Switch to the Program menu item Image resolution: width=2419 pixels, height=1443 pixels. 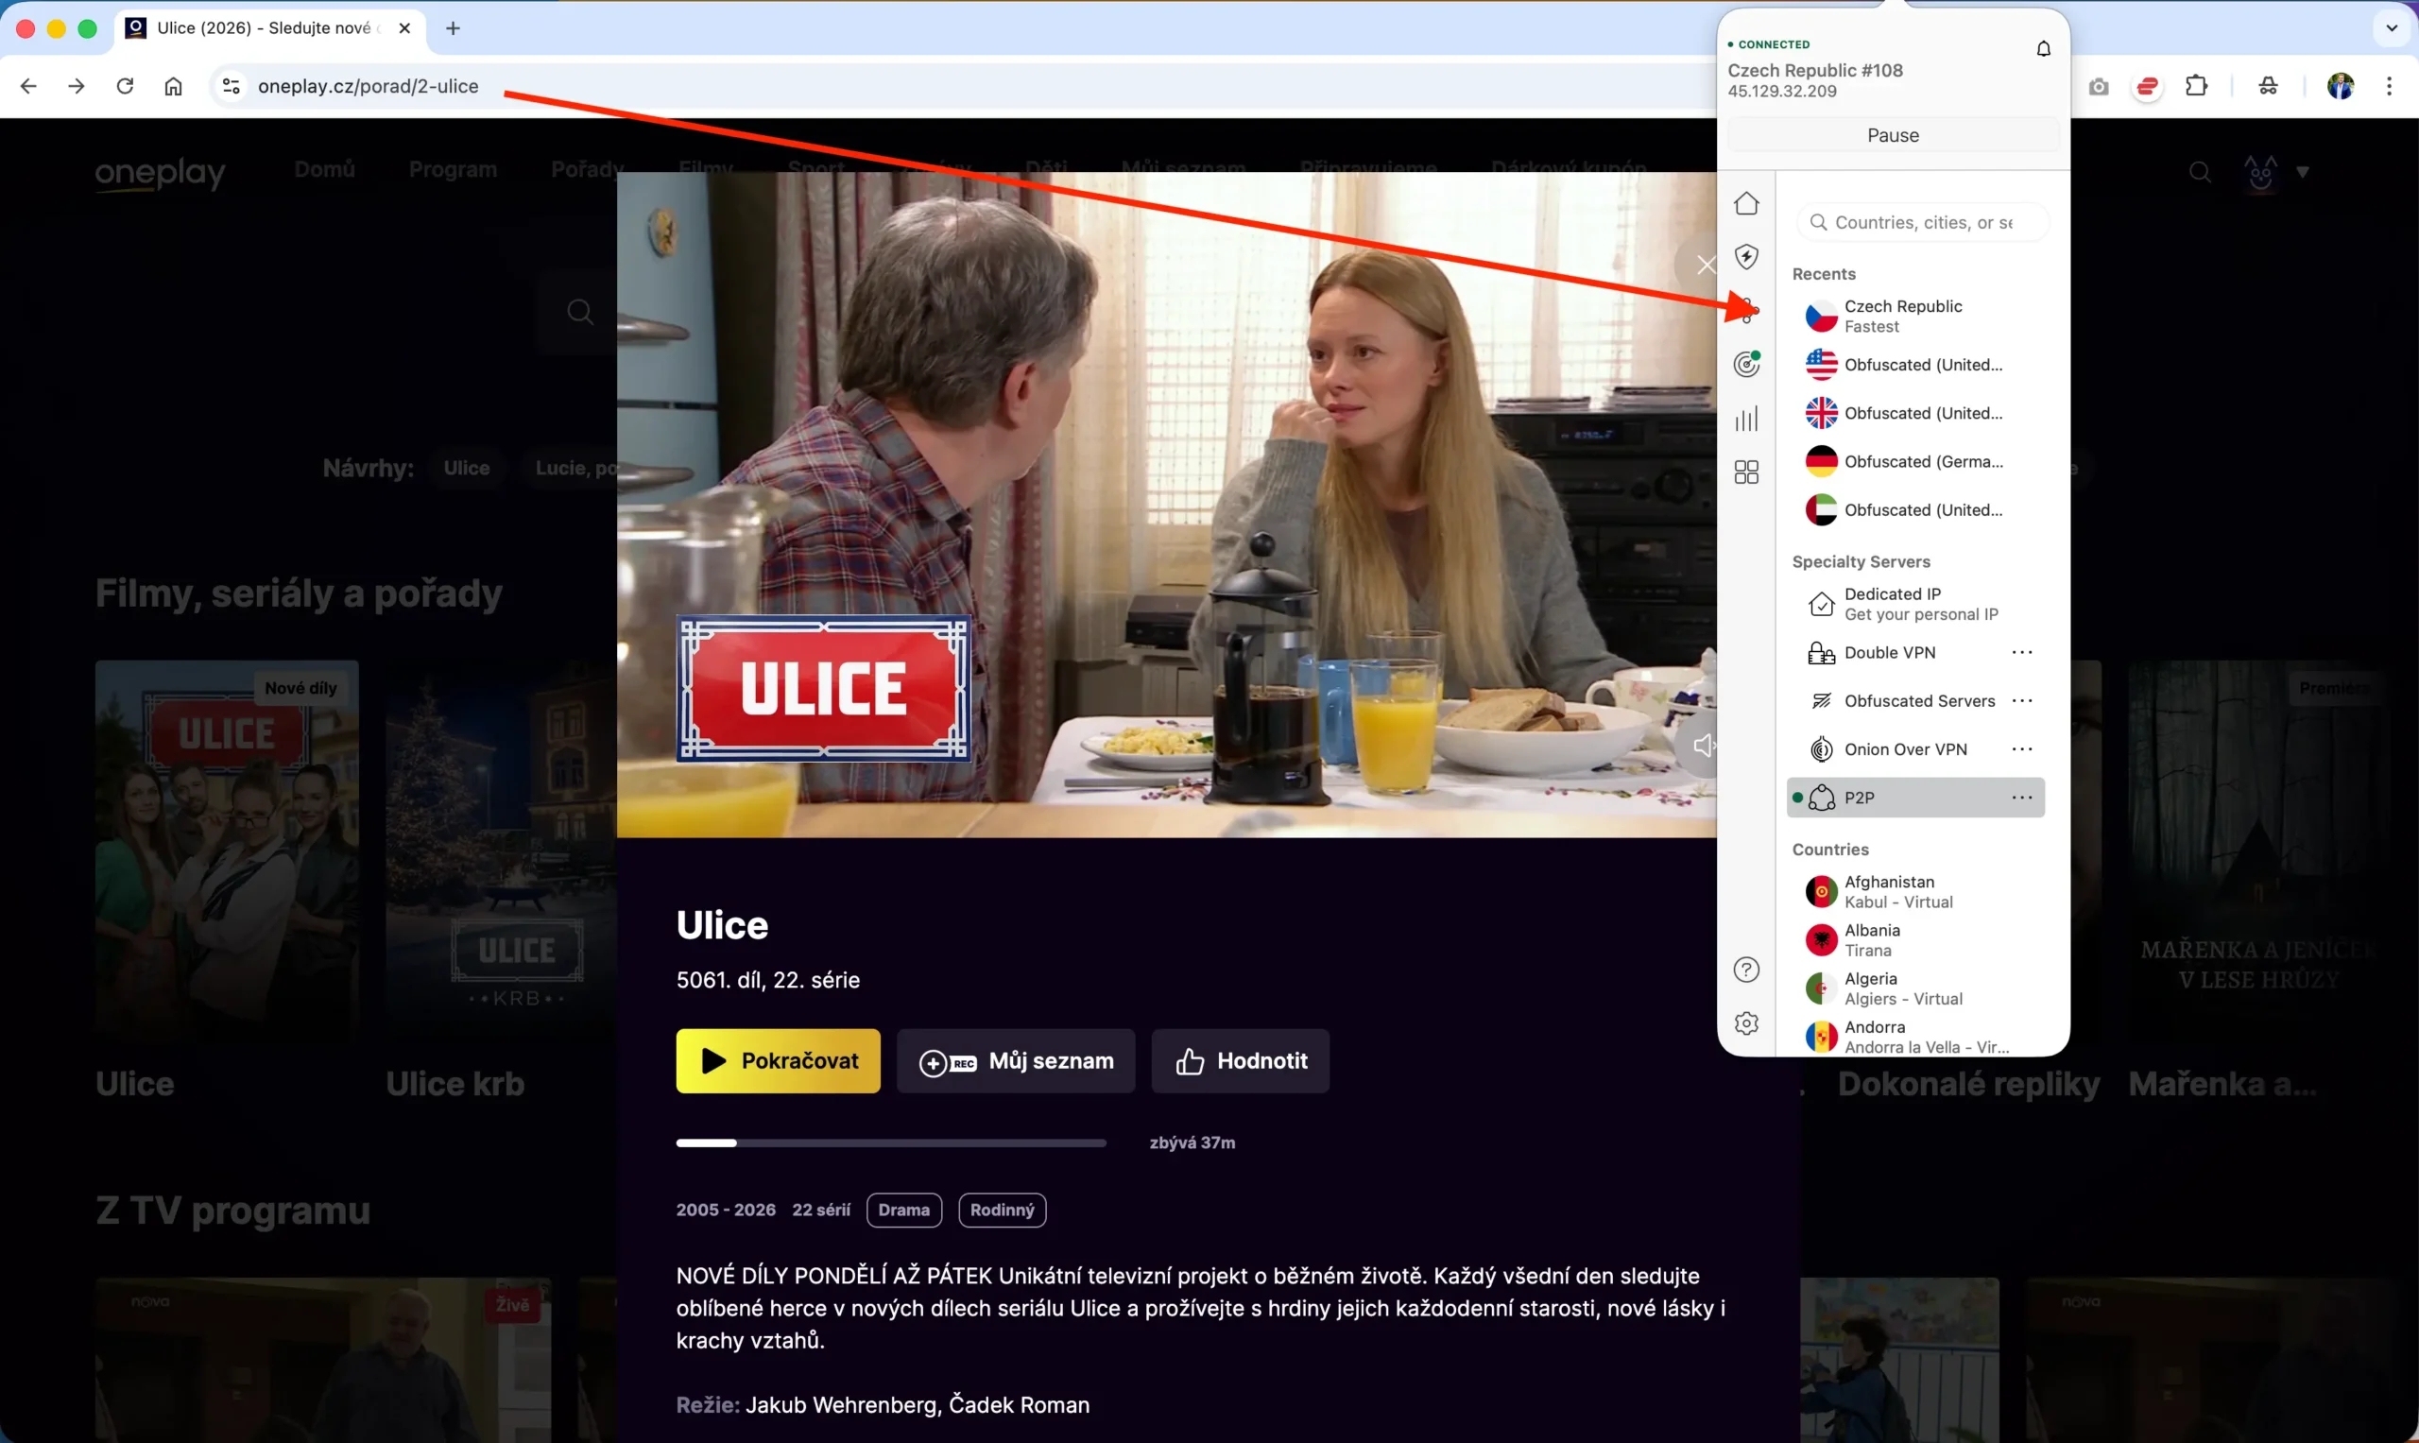click(451, 169)
